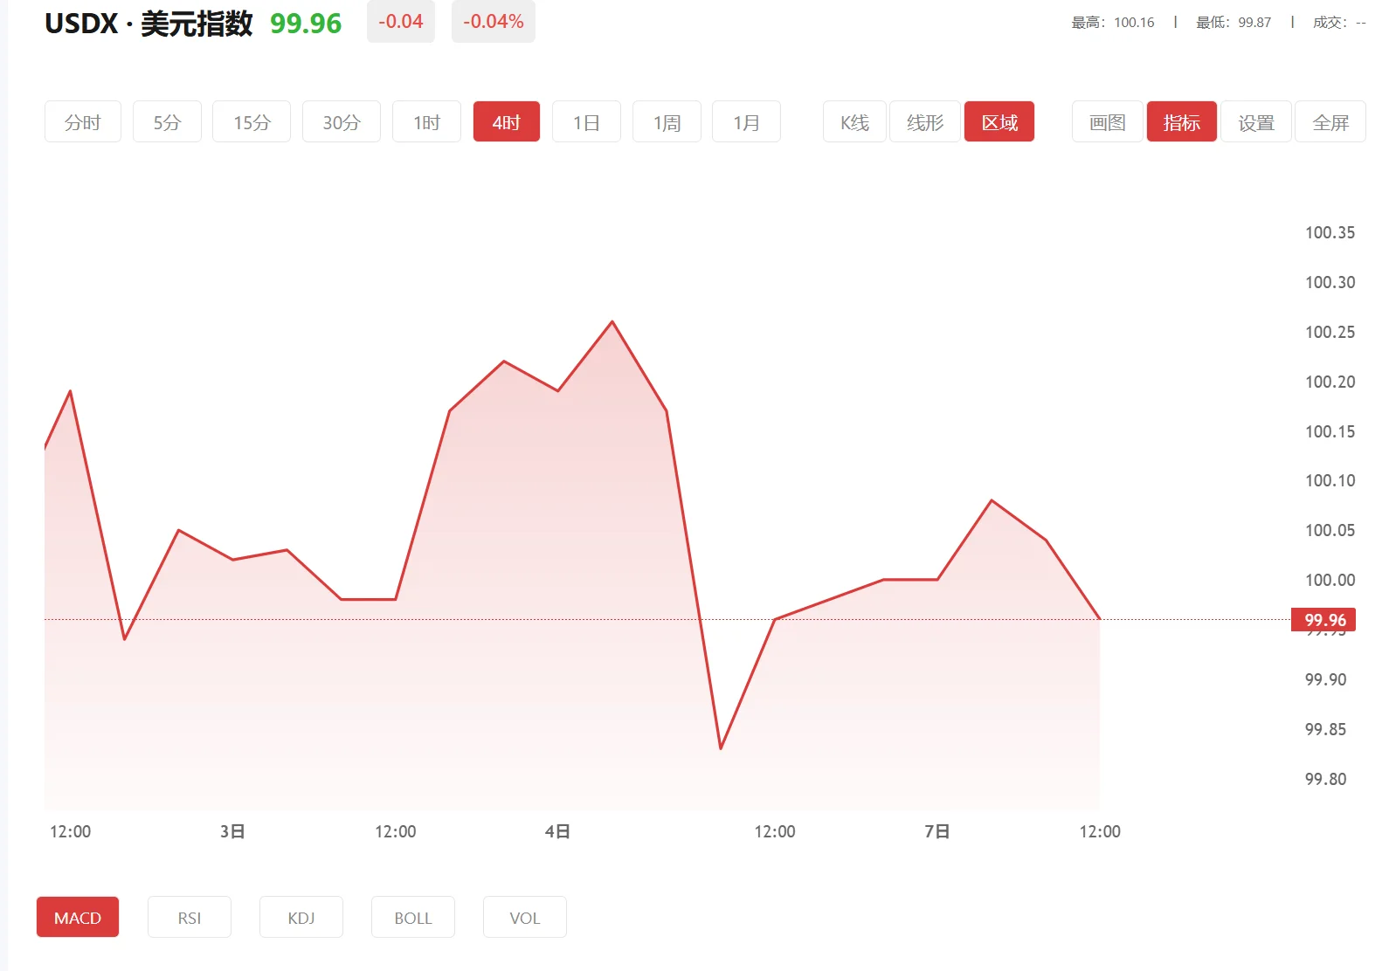Toggle the 指标 indicators button
Image resolution: width=1396 pixels, height=971 pixels.
click(1181, 122)
